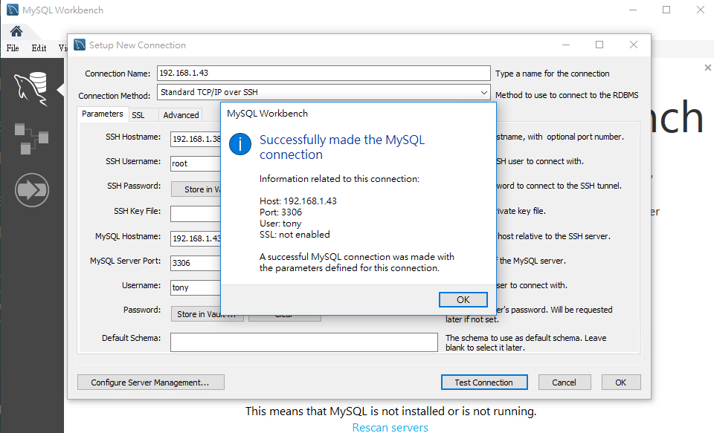Click the SSH Key File field

(196, 213)
